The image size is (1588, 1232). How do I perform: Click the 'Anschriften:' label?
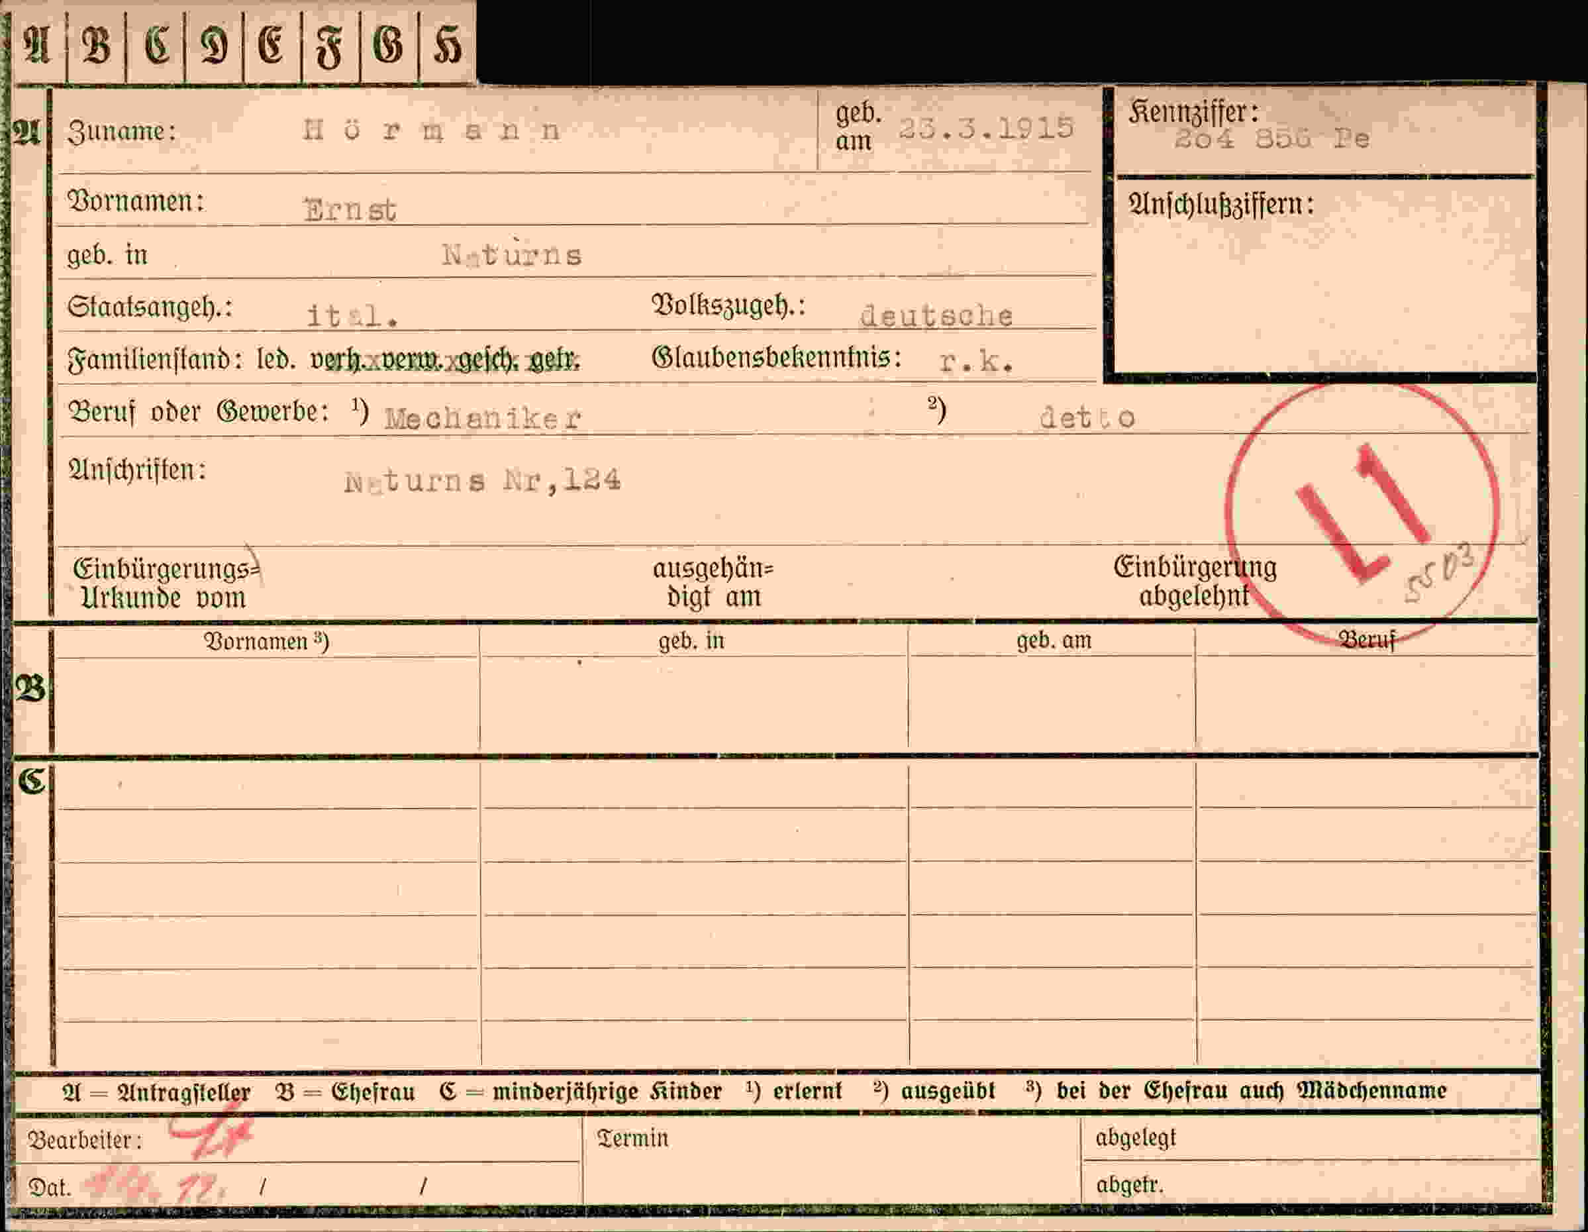(136, 470)
